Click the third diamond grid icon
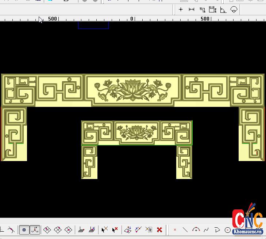The height and width of the screenshot is (239, 266). pyautogui.click(x=68, y=230)
